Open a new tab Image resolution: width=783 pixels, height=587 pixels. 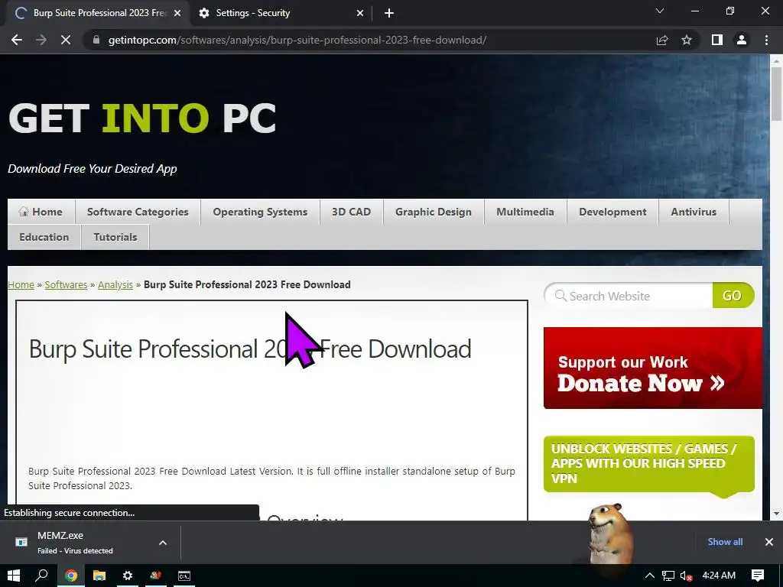pos(389,13)
